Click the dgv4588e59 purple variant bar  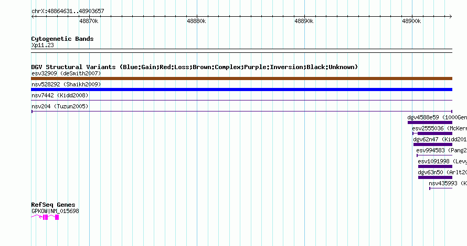click(430, 122)
